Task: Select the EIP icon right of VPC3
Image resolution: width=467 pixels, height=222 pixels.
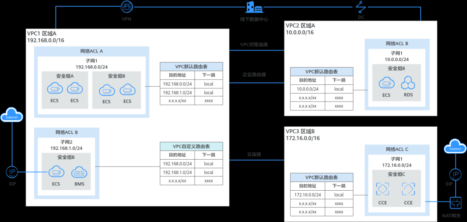Action: 455,174
